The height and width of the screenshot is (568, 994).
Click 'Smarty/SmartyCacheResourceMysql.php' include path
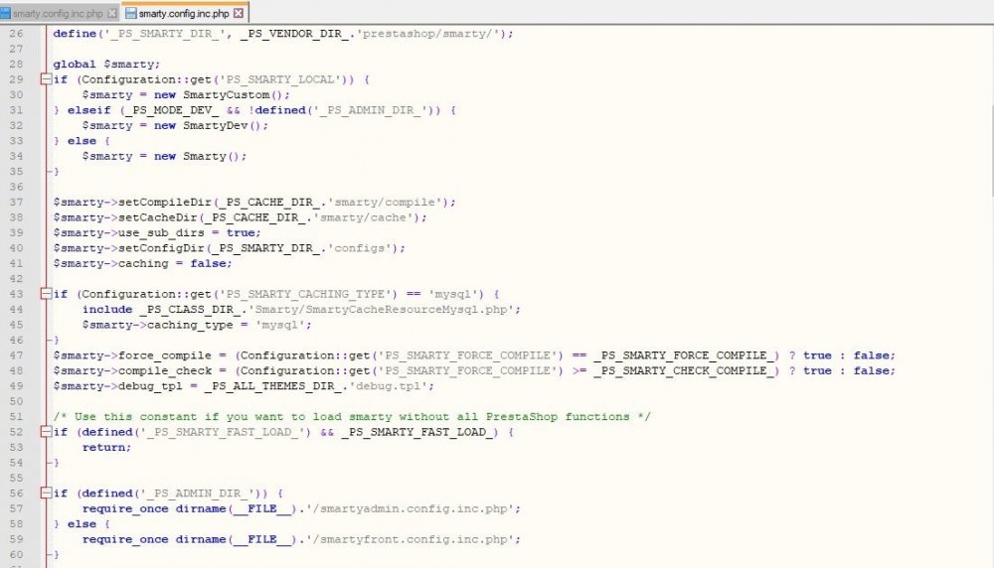pyautogui.click(x=382, y=310)
